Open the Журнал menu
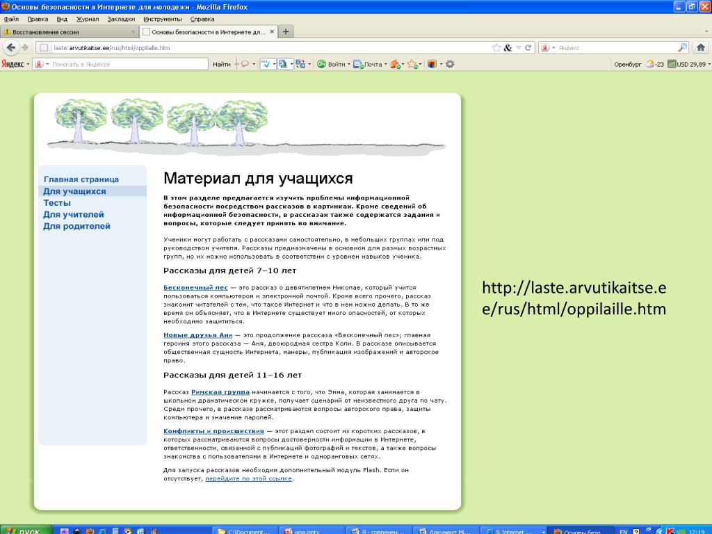 (x=87, y=19)
